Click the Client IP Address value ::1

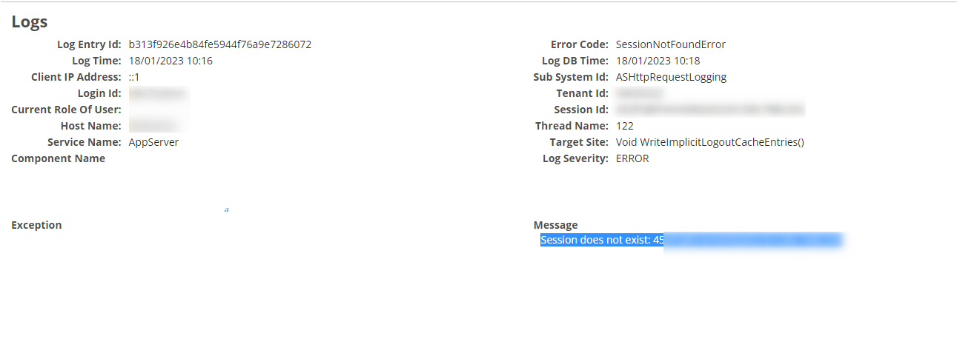click(134, 77)
